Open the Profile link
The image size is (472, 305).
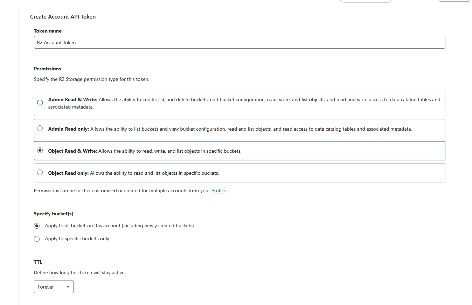(x=218, y=191)
